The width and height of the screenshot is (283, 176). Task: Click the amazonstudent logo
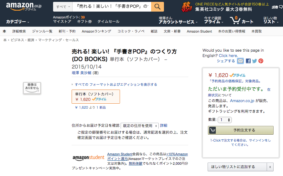coord(89,158)
